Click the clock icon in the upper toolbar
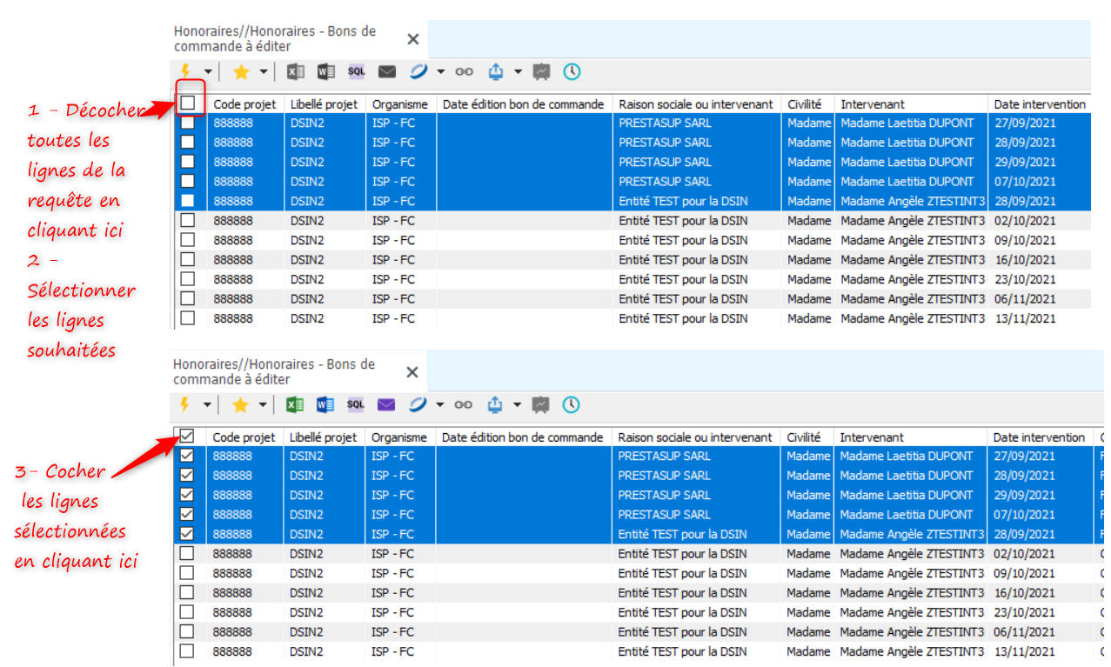This screenshot has height=667, width=1111. click(572, 71)
